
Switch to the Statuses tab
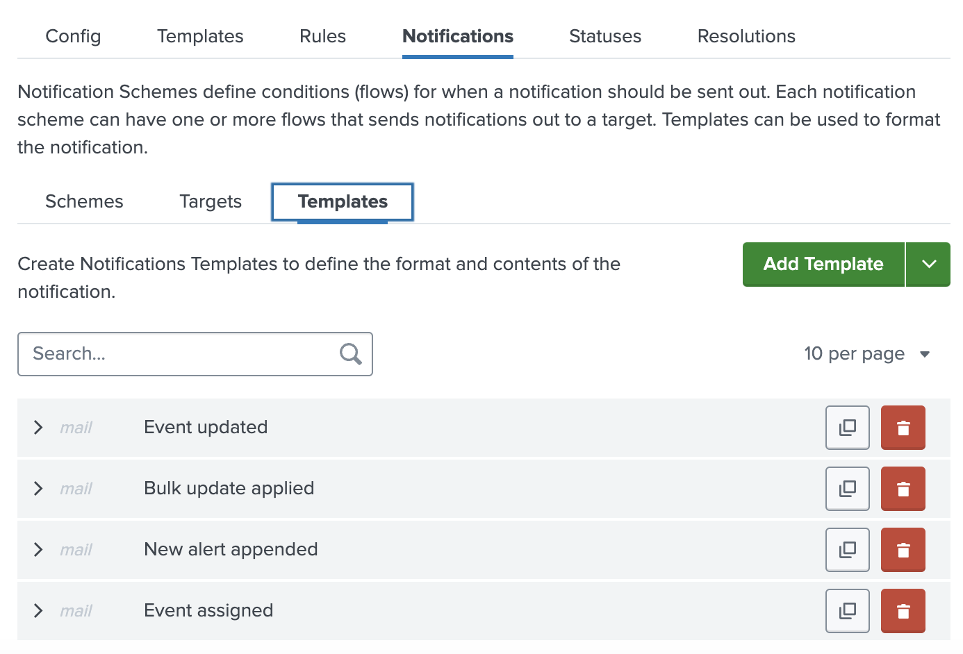click(604, 36)
